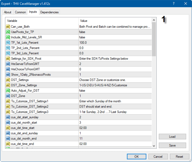The image size is (192, 162).
Task: Select the DST_Settings value text
Action: tap(103, 80)
